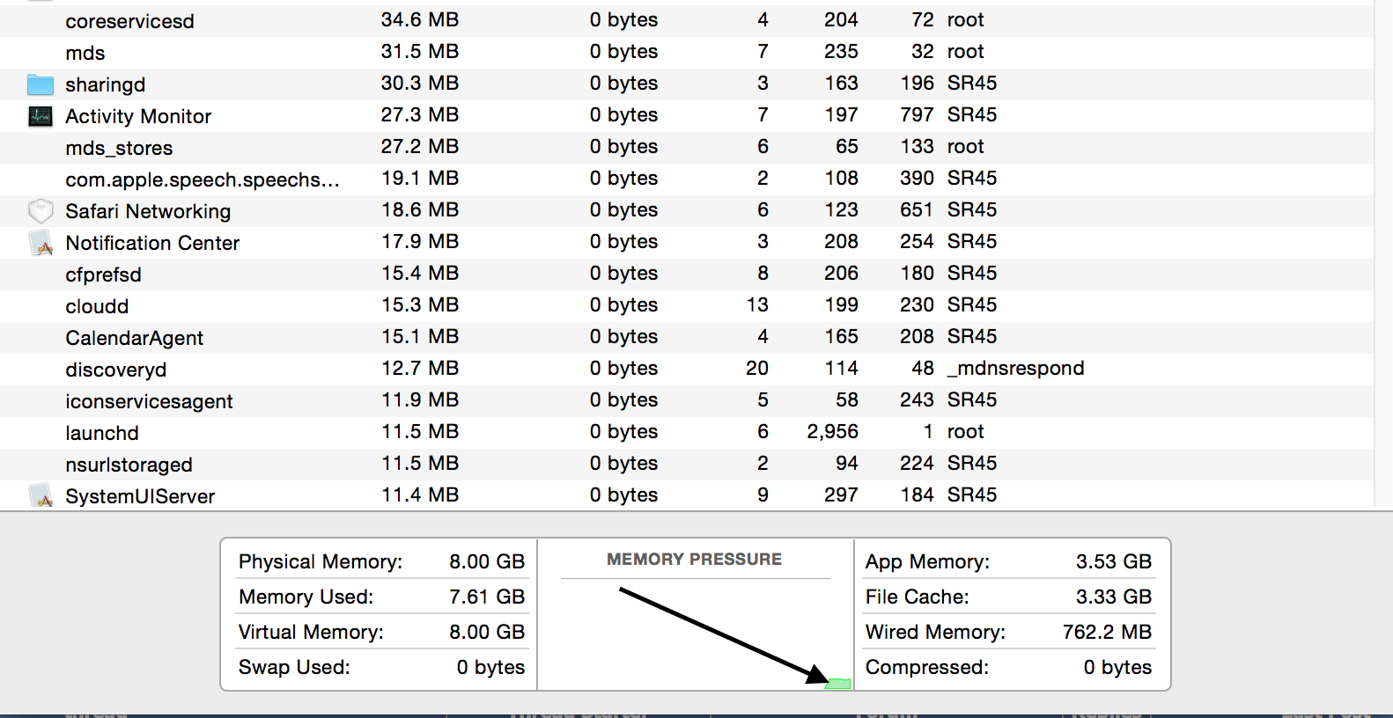Click the Notification Center app icon

click(41, 243)
